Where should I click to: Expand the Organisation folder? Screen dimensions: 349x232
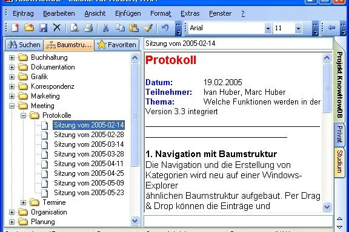click(x=12, y=212)
